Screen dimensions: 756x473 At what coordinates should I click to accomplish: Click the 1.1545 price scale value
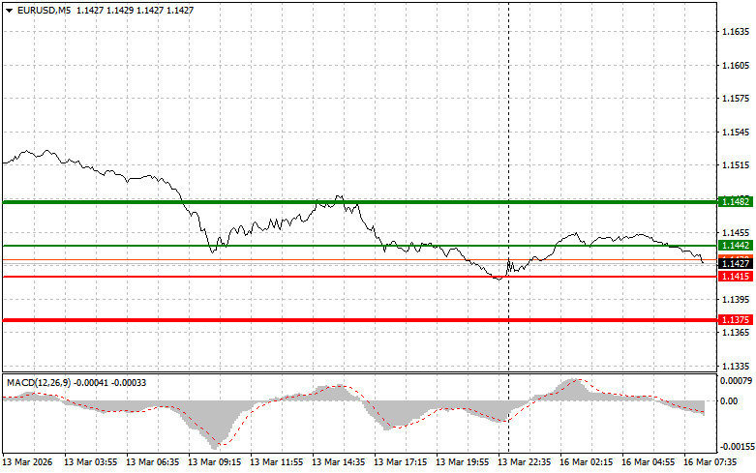(736, 132)
